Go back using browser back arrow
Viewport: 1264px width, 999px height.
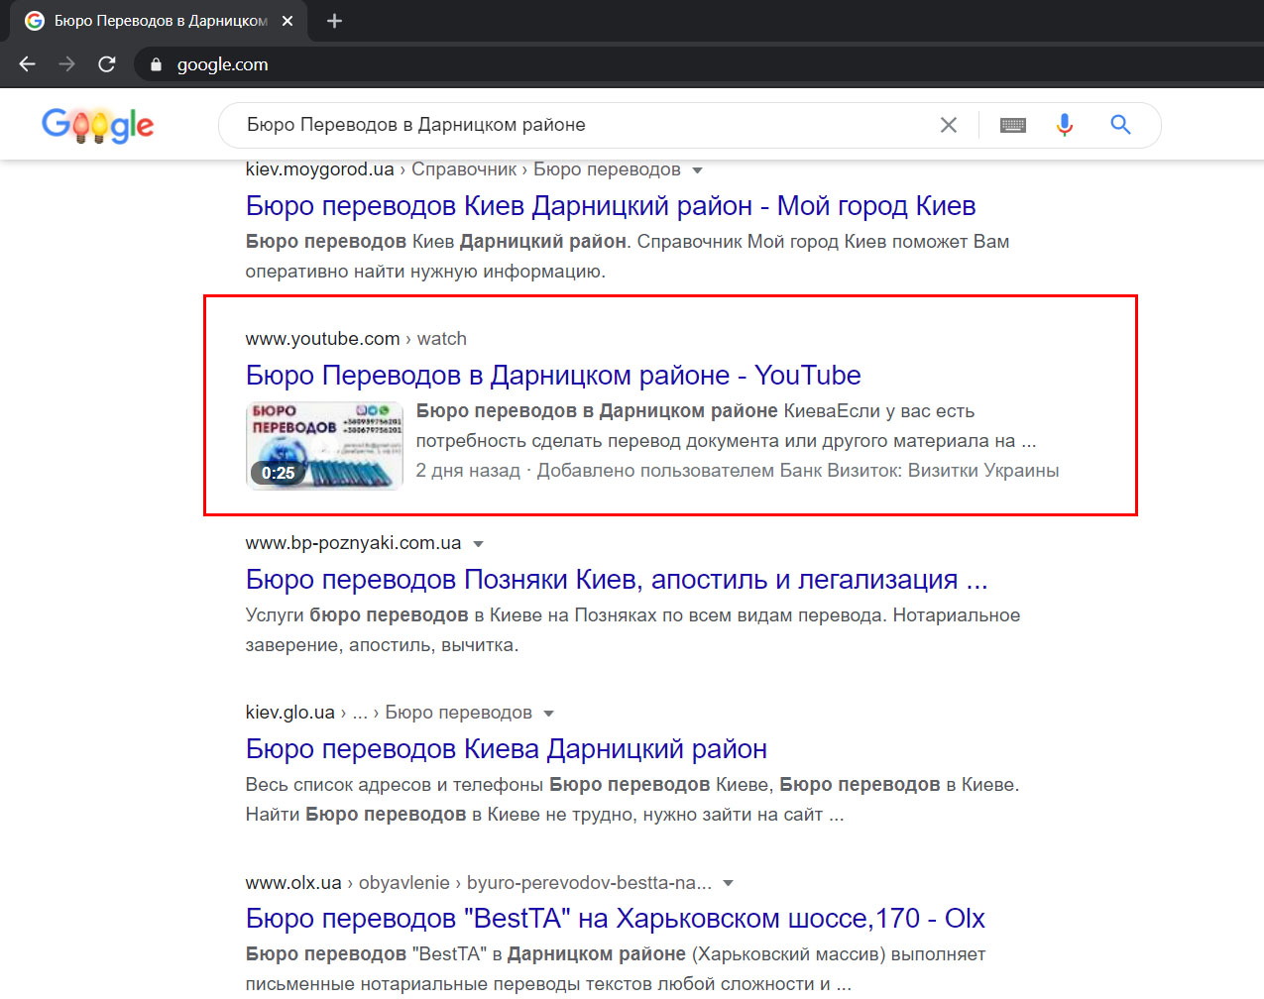pos(28,64)
